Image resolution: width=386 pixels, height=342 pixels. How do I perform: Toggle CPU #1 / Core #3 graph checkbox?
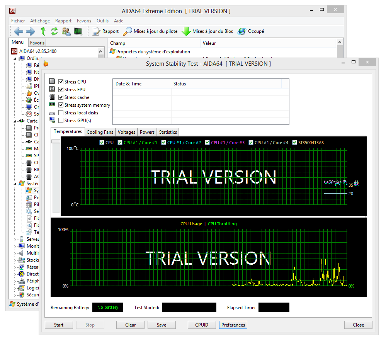[207, 143]
